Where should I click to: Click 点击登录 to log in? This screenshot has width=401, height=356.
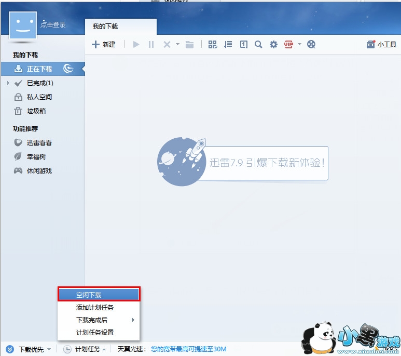pos(53,24)
